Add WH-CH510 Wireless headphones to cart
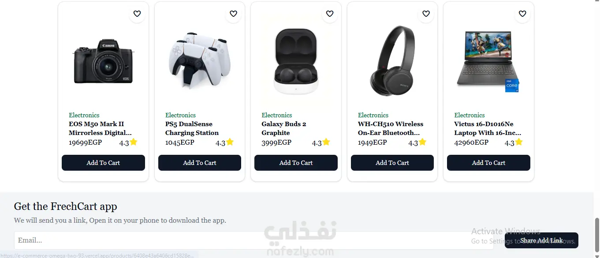 392,163
